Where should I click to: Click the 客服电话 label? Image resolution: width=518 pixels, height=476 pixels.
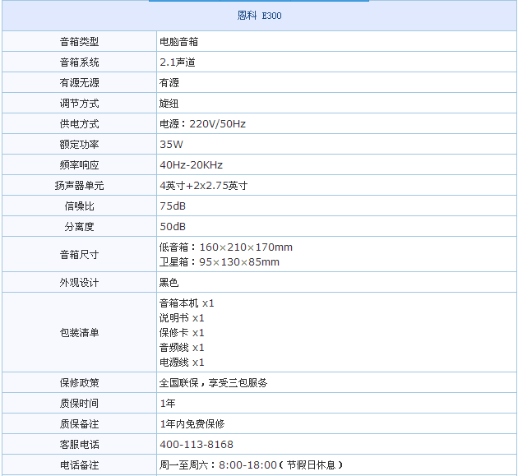tap(79, 444)
